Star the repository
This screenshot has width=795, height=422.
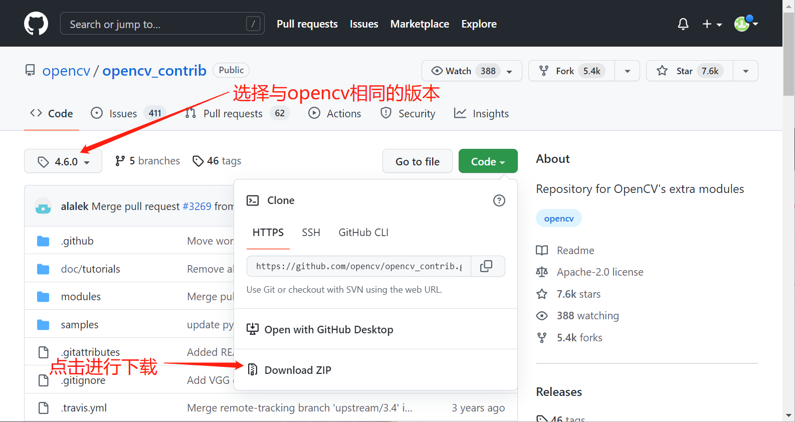pyautogui.click(x=689, y=71)
